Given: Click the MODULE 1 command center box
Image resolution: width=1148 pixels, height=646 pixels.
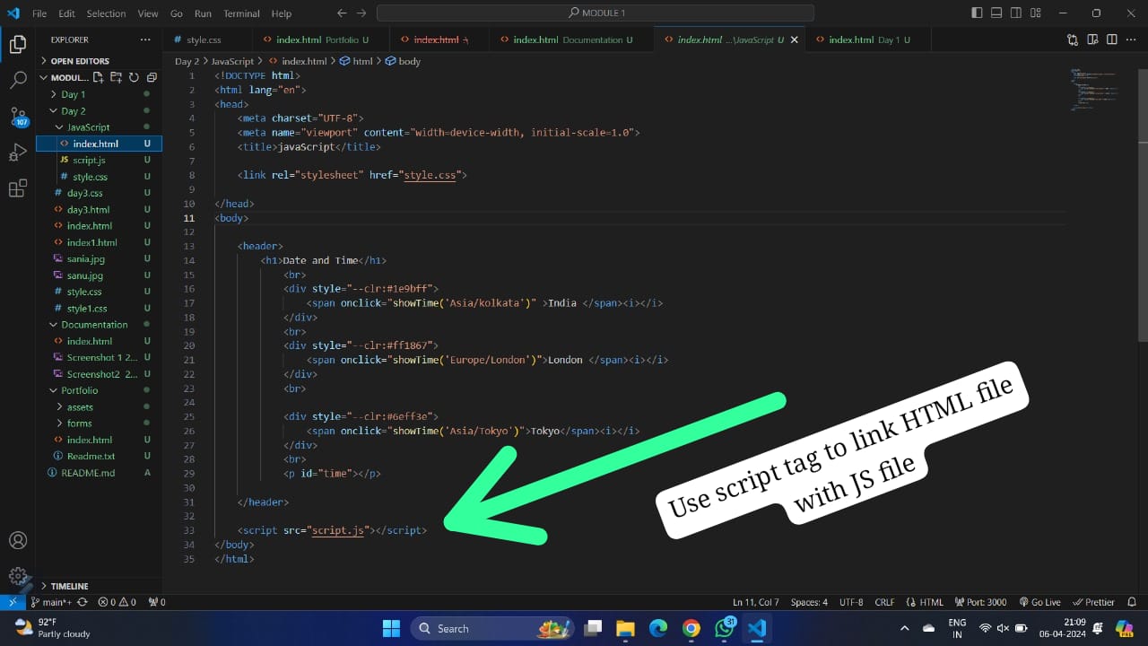Looking at the screenshot, I should [x=596, y=13].
